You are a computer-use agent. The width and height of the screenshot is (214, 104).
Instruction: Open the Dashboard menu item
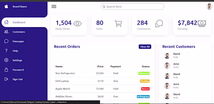point(24,22)
